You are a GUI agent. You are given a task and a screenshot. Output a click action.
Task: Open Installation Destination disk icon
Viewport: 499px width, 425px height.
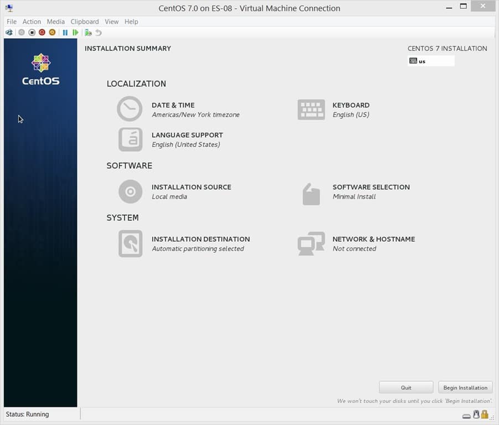[x=129, y=243]
